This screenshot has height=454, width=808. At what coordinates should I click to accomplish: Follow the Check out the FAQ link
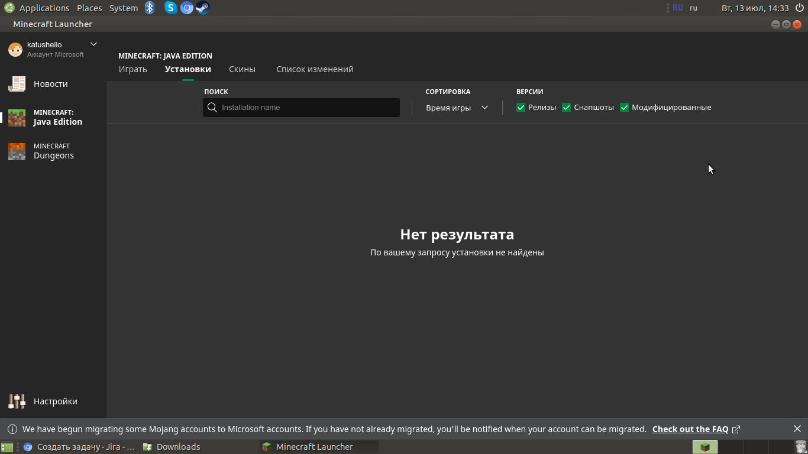point(690,429)
